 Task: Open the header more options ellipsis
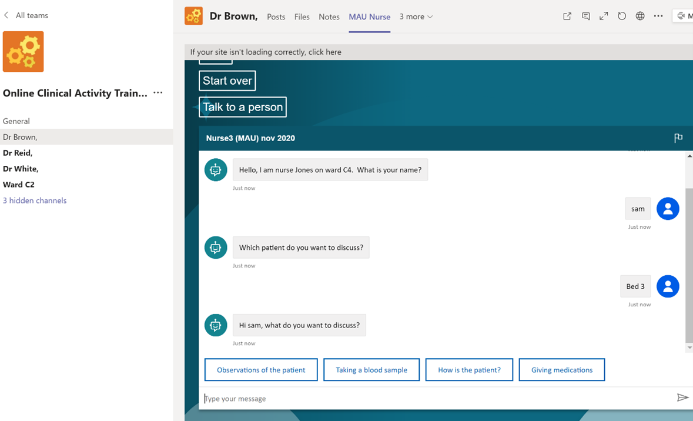658,16
